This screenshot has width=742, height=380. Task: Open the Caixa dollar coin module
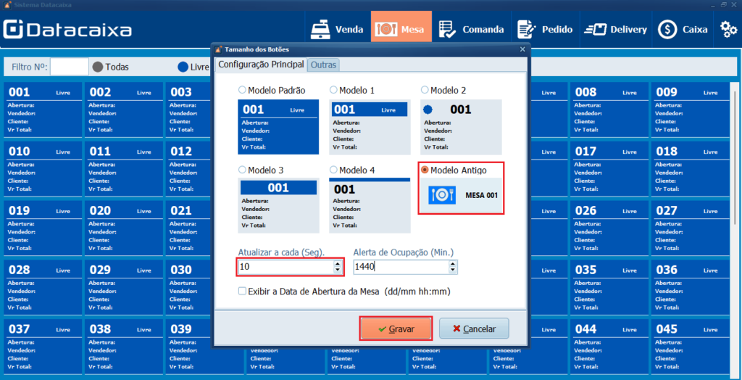[683, 30]
